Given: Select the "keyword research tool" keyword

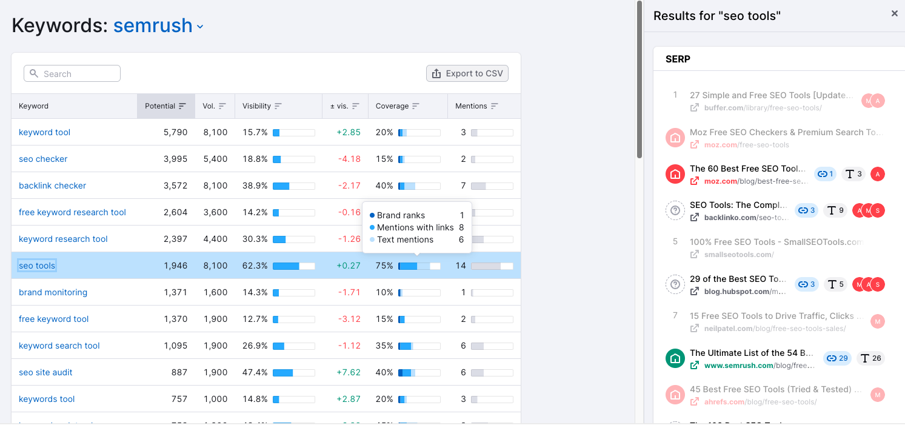Looking at the screenshot, I should click(63, 239).
